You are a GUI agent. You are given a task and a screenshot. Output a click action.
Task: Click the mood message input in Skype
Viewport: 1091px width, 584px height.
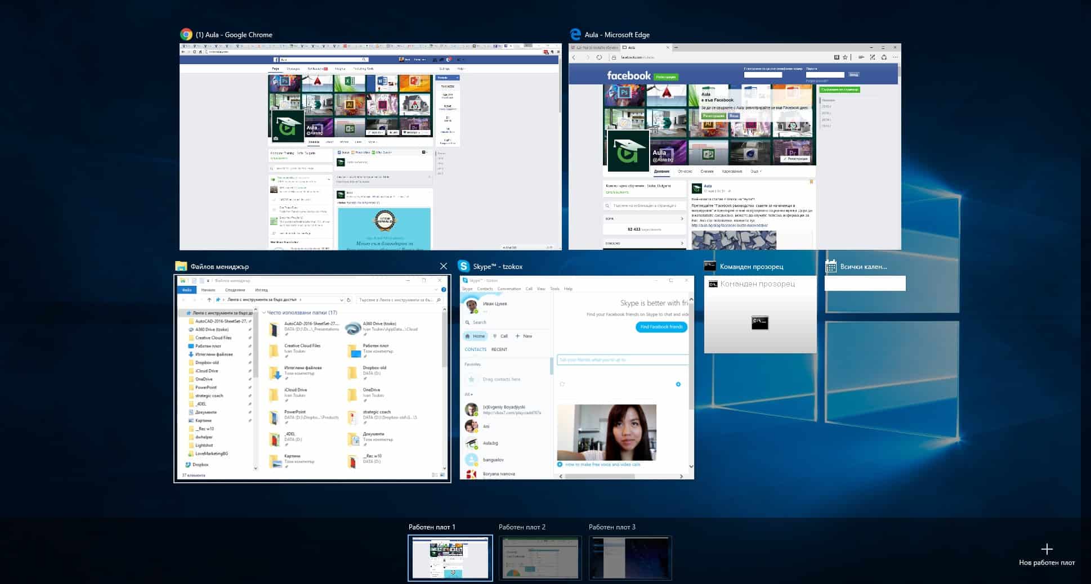pyautogui.click(x=623, y=360)
